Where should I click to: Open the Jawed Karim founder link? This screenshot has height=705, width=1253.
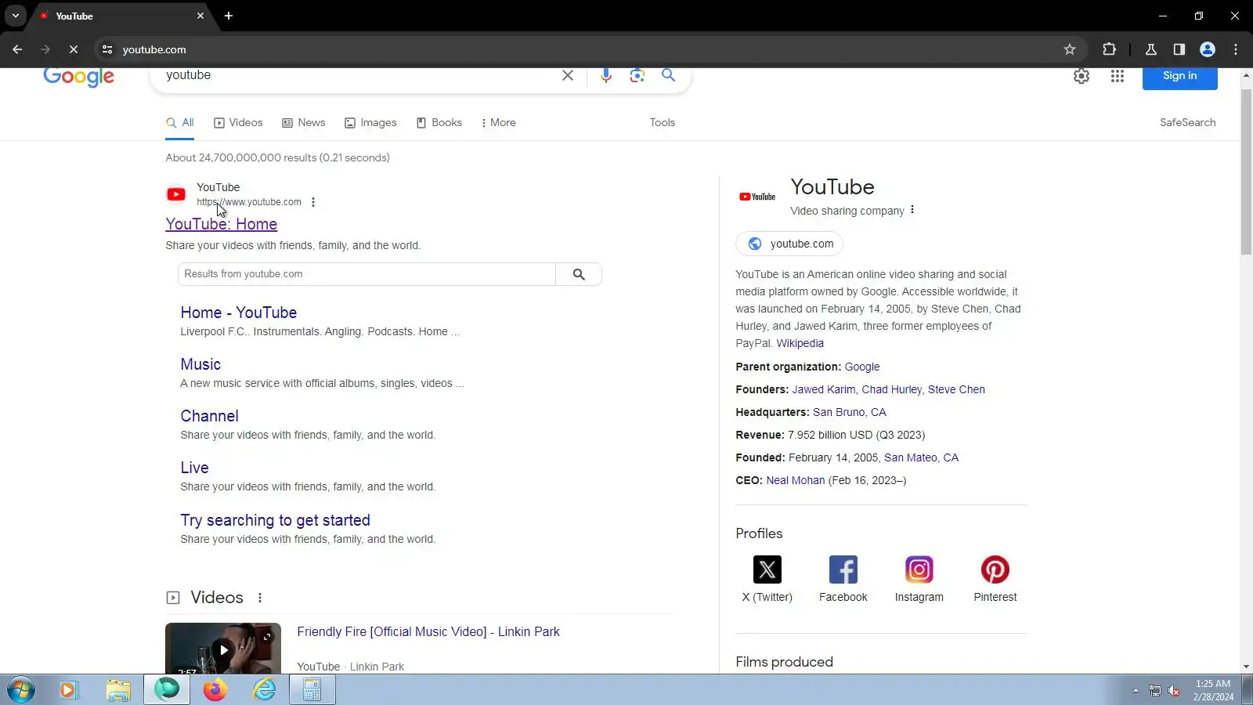click(824, 389)
